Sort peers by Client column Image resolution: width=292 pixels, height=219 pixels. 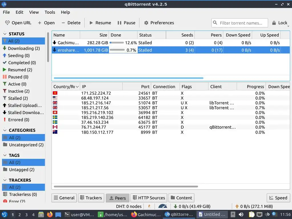[222, 87]
